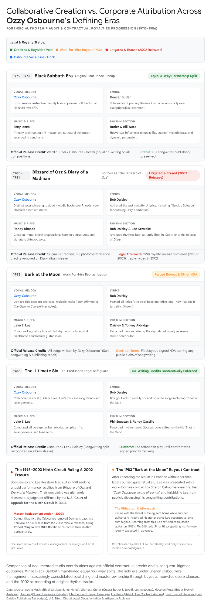Screen dimensions: 211x607
Task: Select the 1983 Bark at the Moon year tag
Action: pyautogui.click(x=17, y=275)
